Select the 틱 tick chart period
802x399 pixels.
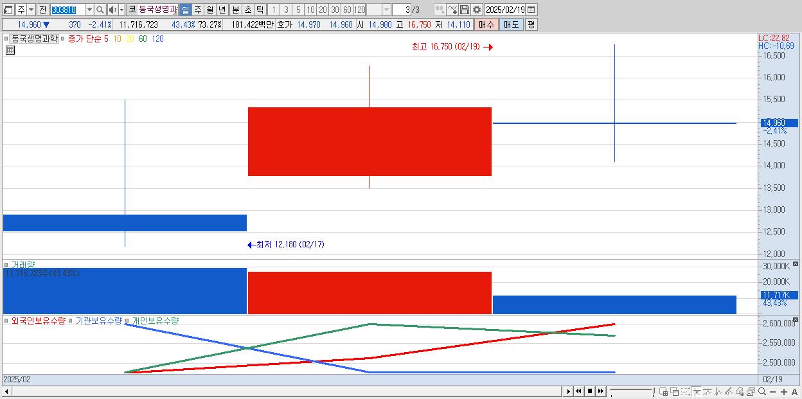260,10
